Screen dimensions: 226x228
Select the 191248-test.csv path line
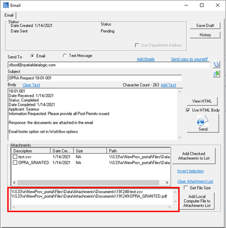click(x=77, y=192)
